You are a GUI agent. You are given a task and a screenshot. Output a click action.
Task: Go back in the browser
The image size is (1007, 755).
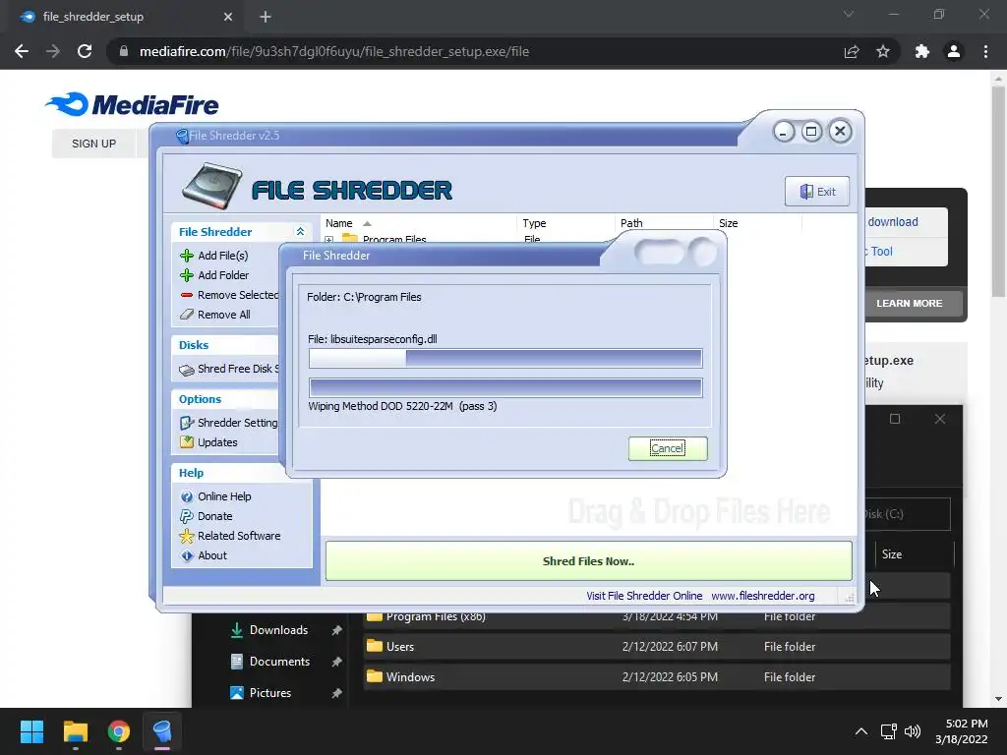[x=22, y=51]
